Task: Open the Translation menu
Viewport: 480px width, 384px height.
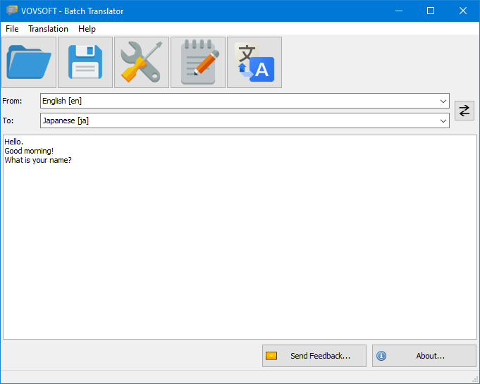Action: tap(48, 29)
